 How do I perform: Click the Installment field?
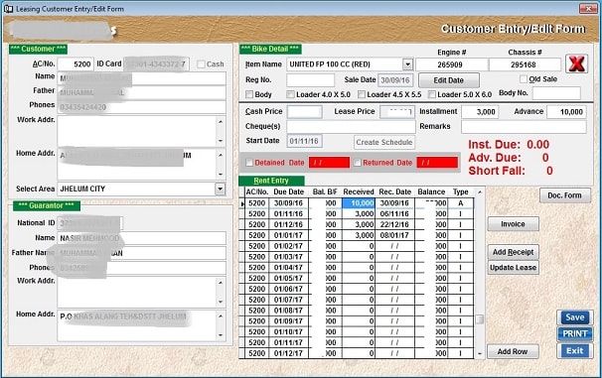[480, 111]
